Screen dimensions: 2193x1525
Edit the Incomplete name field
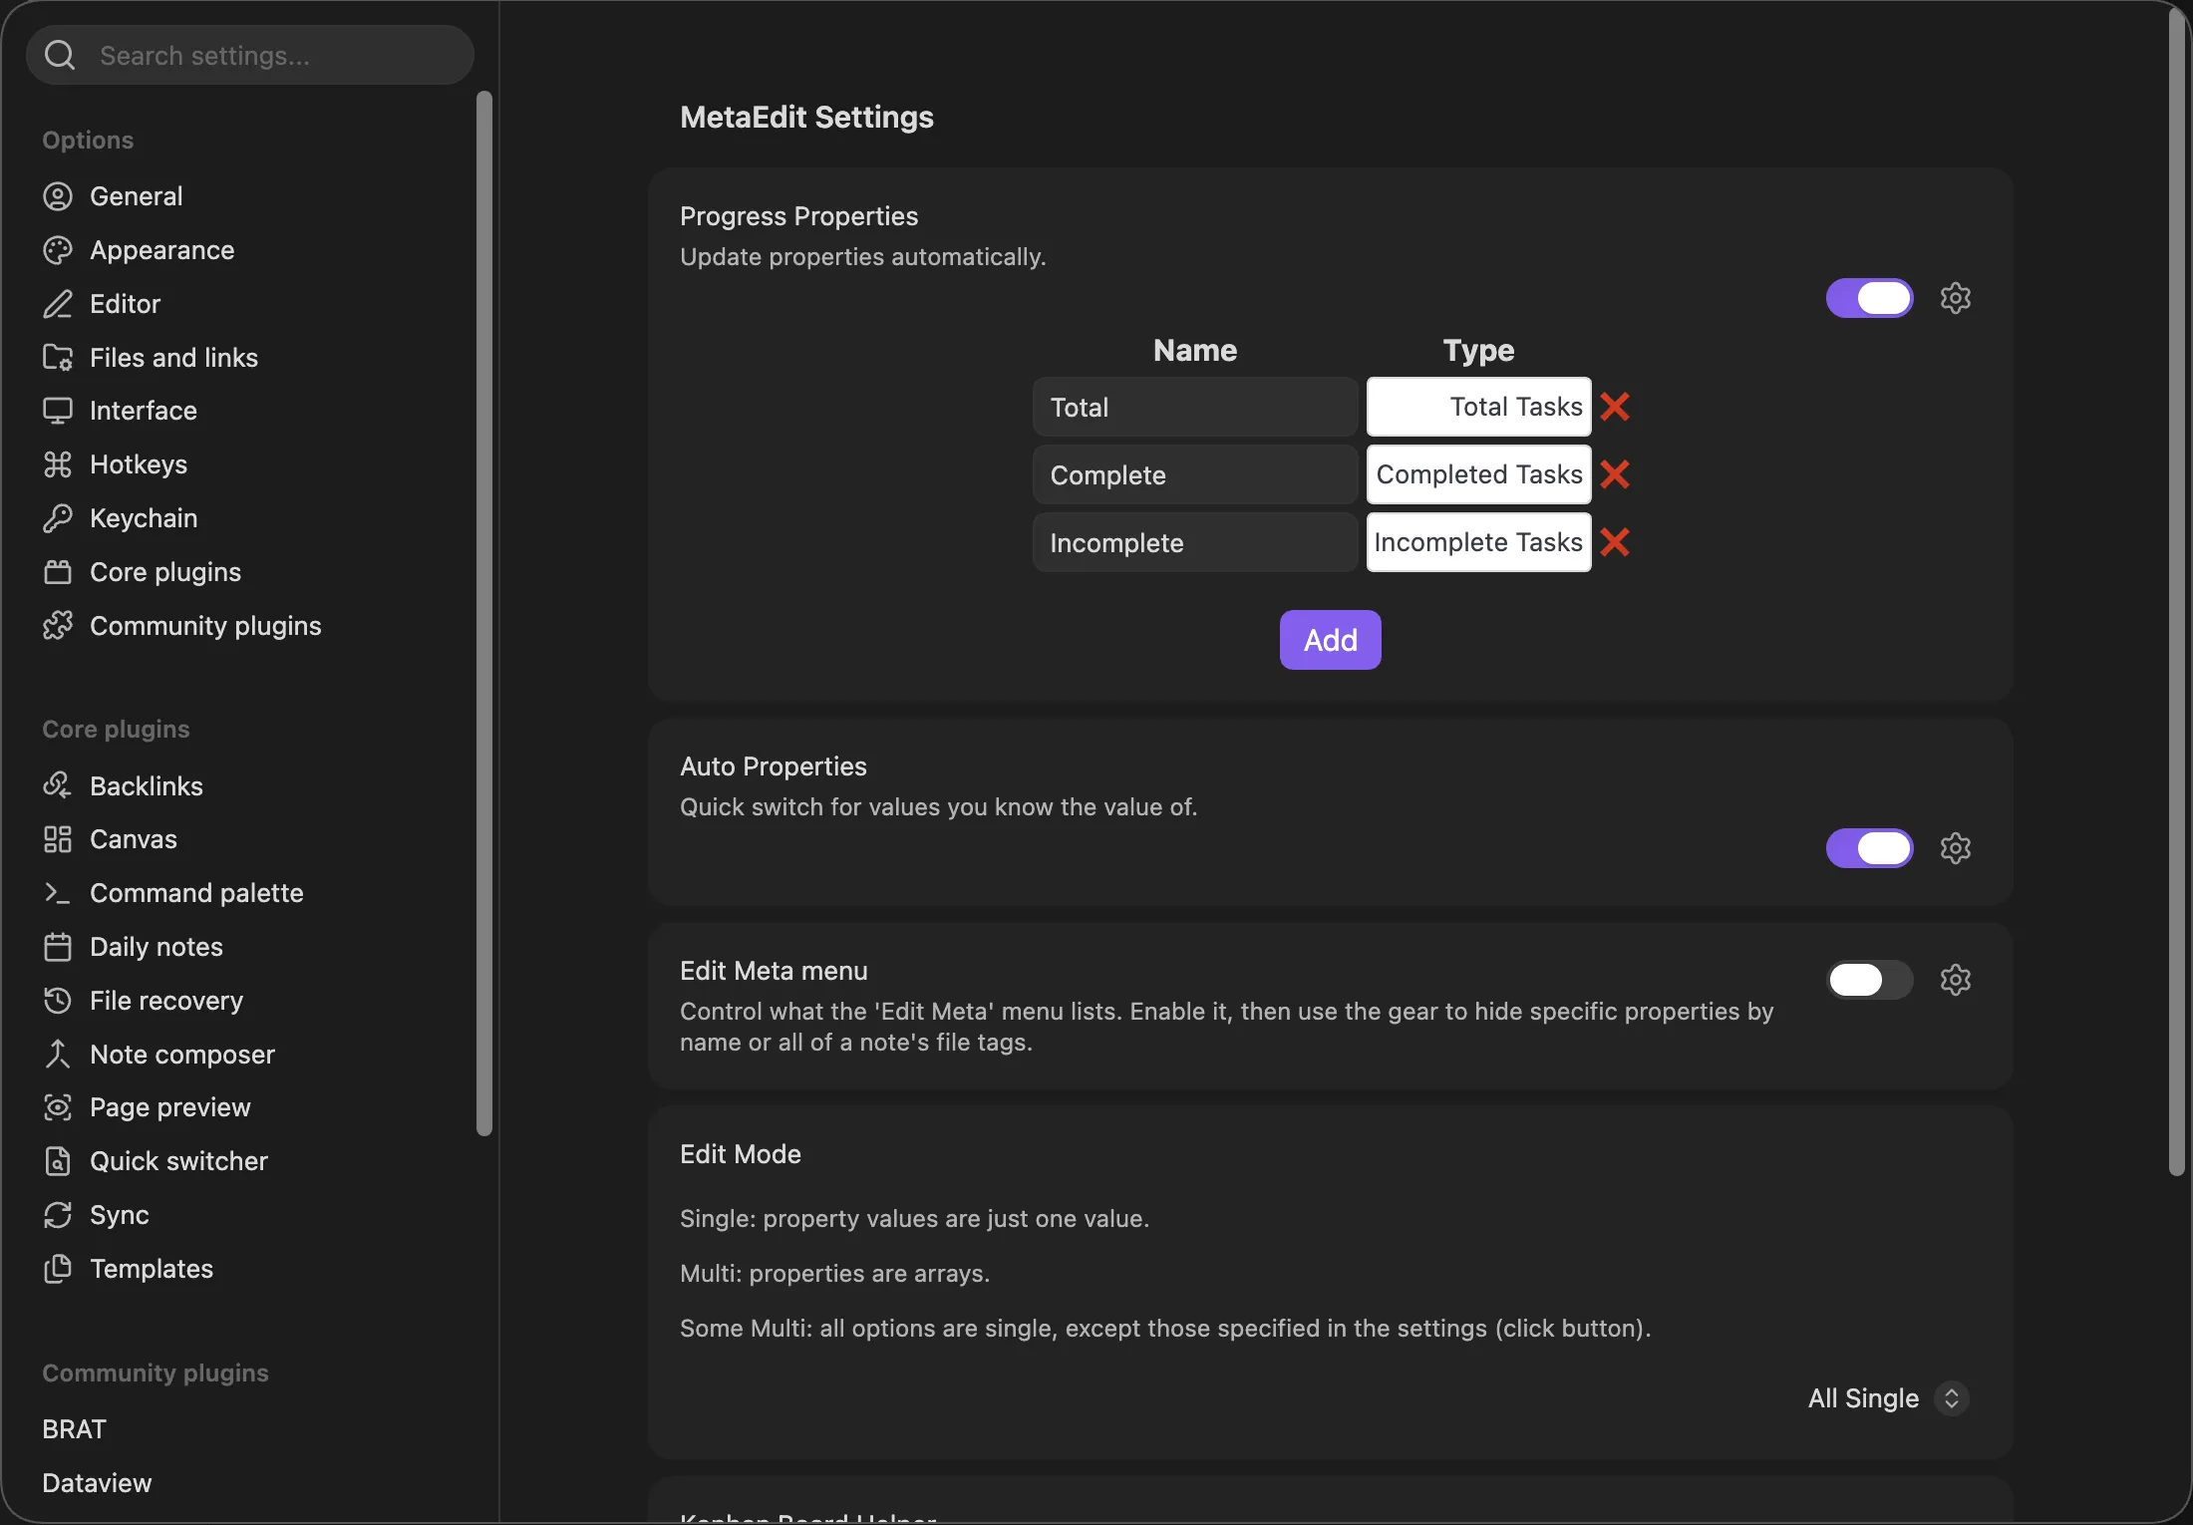click(x=1195, y=542)
